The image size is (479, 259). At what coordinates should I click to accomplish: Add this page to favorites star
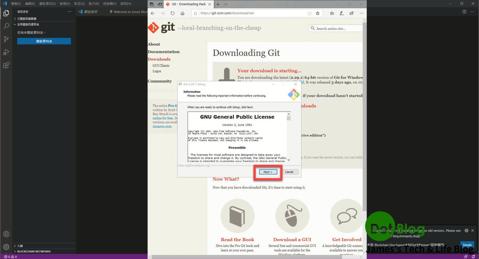[318, 13]
